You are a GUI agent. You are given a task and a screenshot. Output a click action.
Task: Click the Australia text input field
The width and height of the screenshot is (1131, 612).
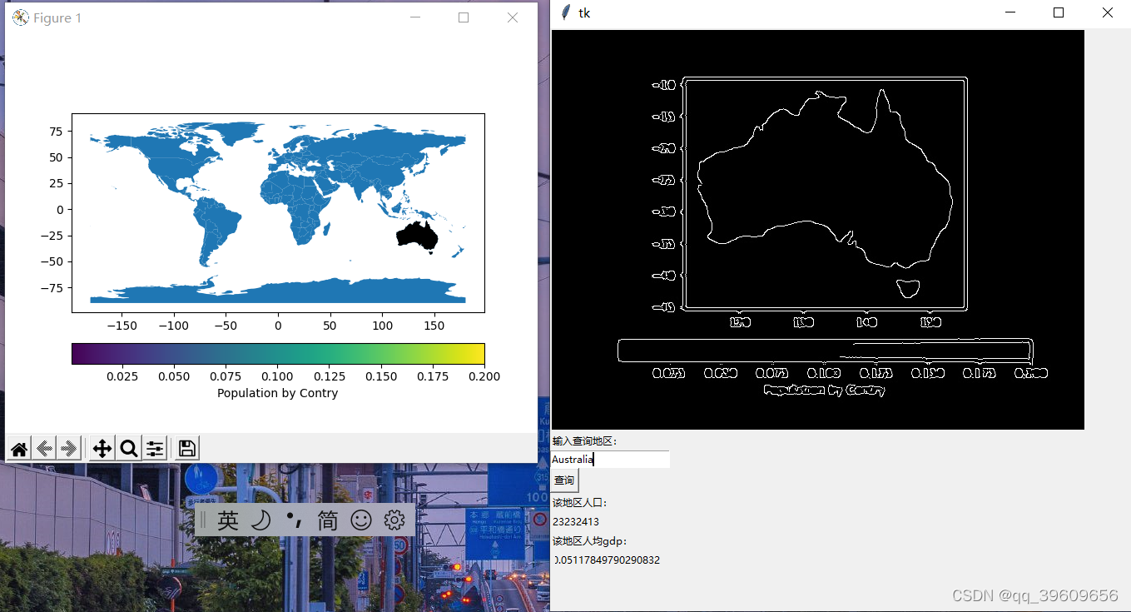(611, 459)
